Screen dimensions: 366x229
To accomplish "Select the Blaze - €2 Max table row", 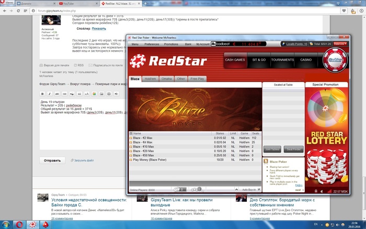I will click(x=195, y=138).
